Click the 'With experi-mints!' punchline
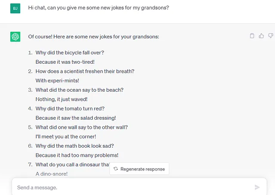This screenshot has height=195, width=275. coord(57,80)
